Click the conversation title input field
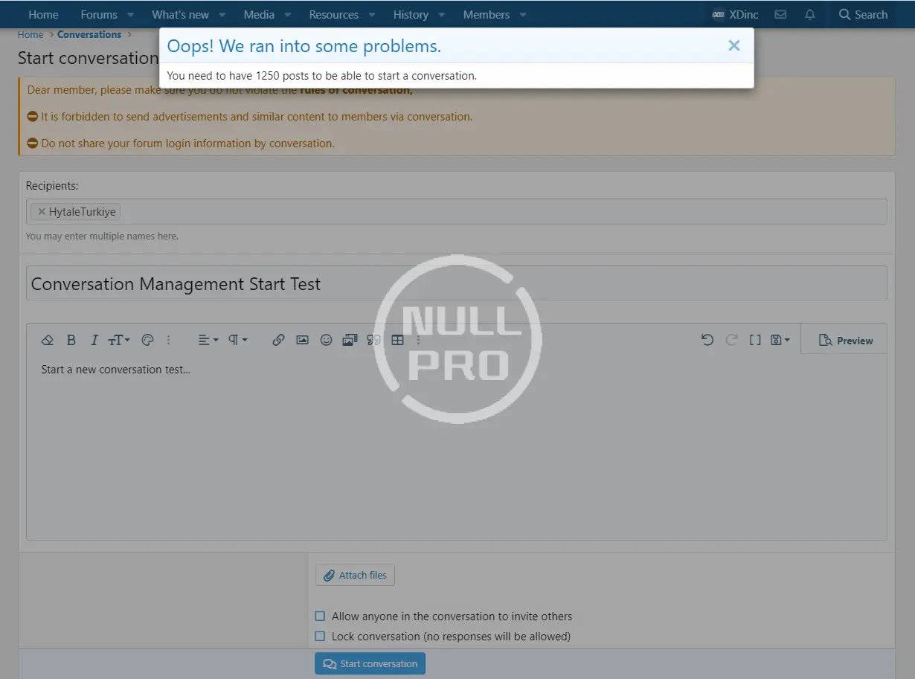 (456, 284)
